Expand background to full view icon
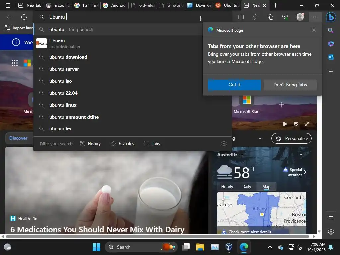This screenshot has height=255, width=340. pyautogui.click(x=307, y=124)
